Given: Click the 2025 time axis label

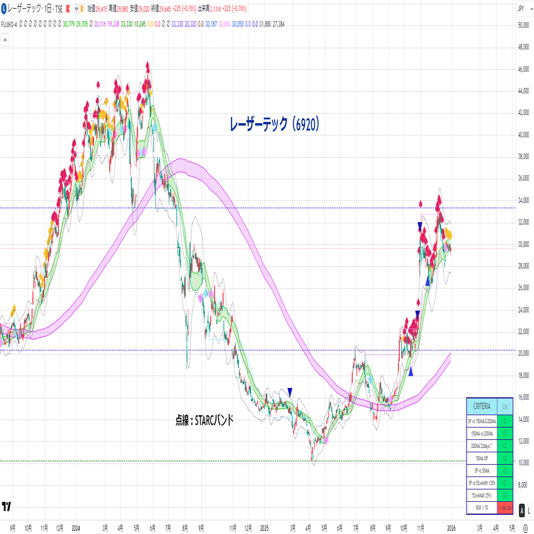Looking at the screenshot, I should (x=264, y=528).
